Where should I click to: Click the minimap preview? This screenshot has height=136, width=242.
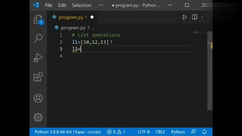click(x=200, y=32)
